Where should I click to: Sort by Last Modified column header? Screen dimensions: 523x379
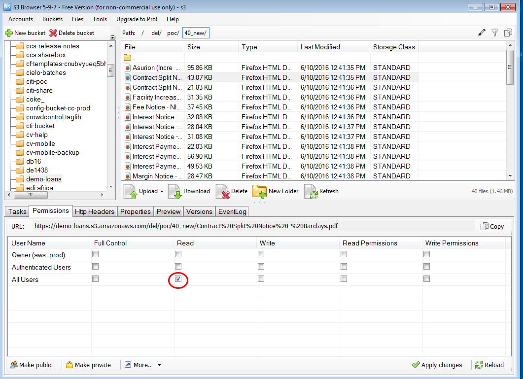[x=334, y=47]
